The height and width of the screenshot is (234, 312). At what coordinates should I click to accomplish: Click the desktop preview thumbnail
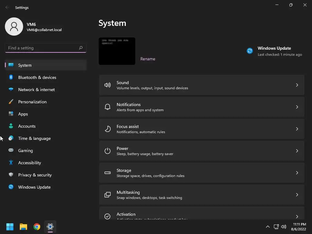click(x=117, y=51)
